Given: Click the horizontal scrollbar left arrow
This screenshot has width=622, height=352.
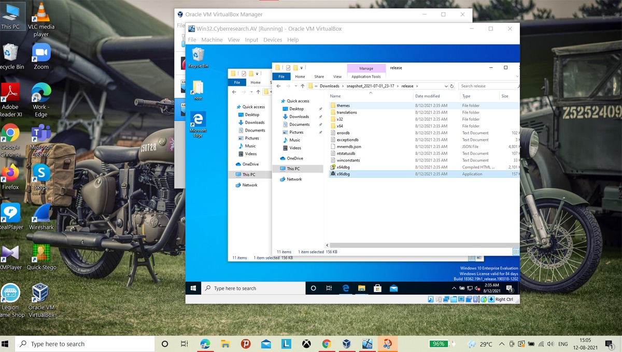Looking at the screenshot, I should (x=327, y=245).
